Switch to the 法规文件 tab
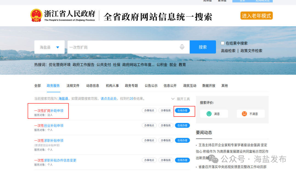 [73, 86]
